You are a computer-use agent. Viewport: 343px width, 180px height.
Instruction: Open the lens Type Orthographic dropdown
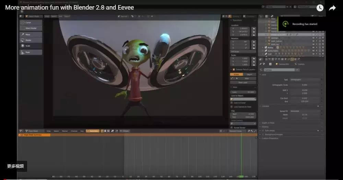pyautogui.click(x=305, y=80)
